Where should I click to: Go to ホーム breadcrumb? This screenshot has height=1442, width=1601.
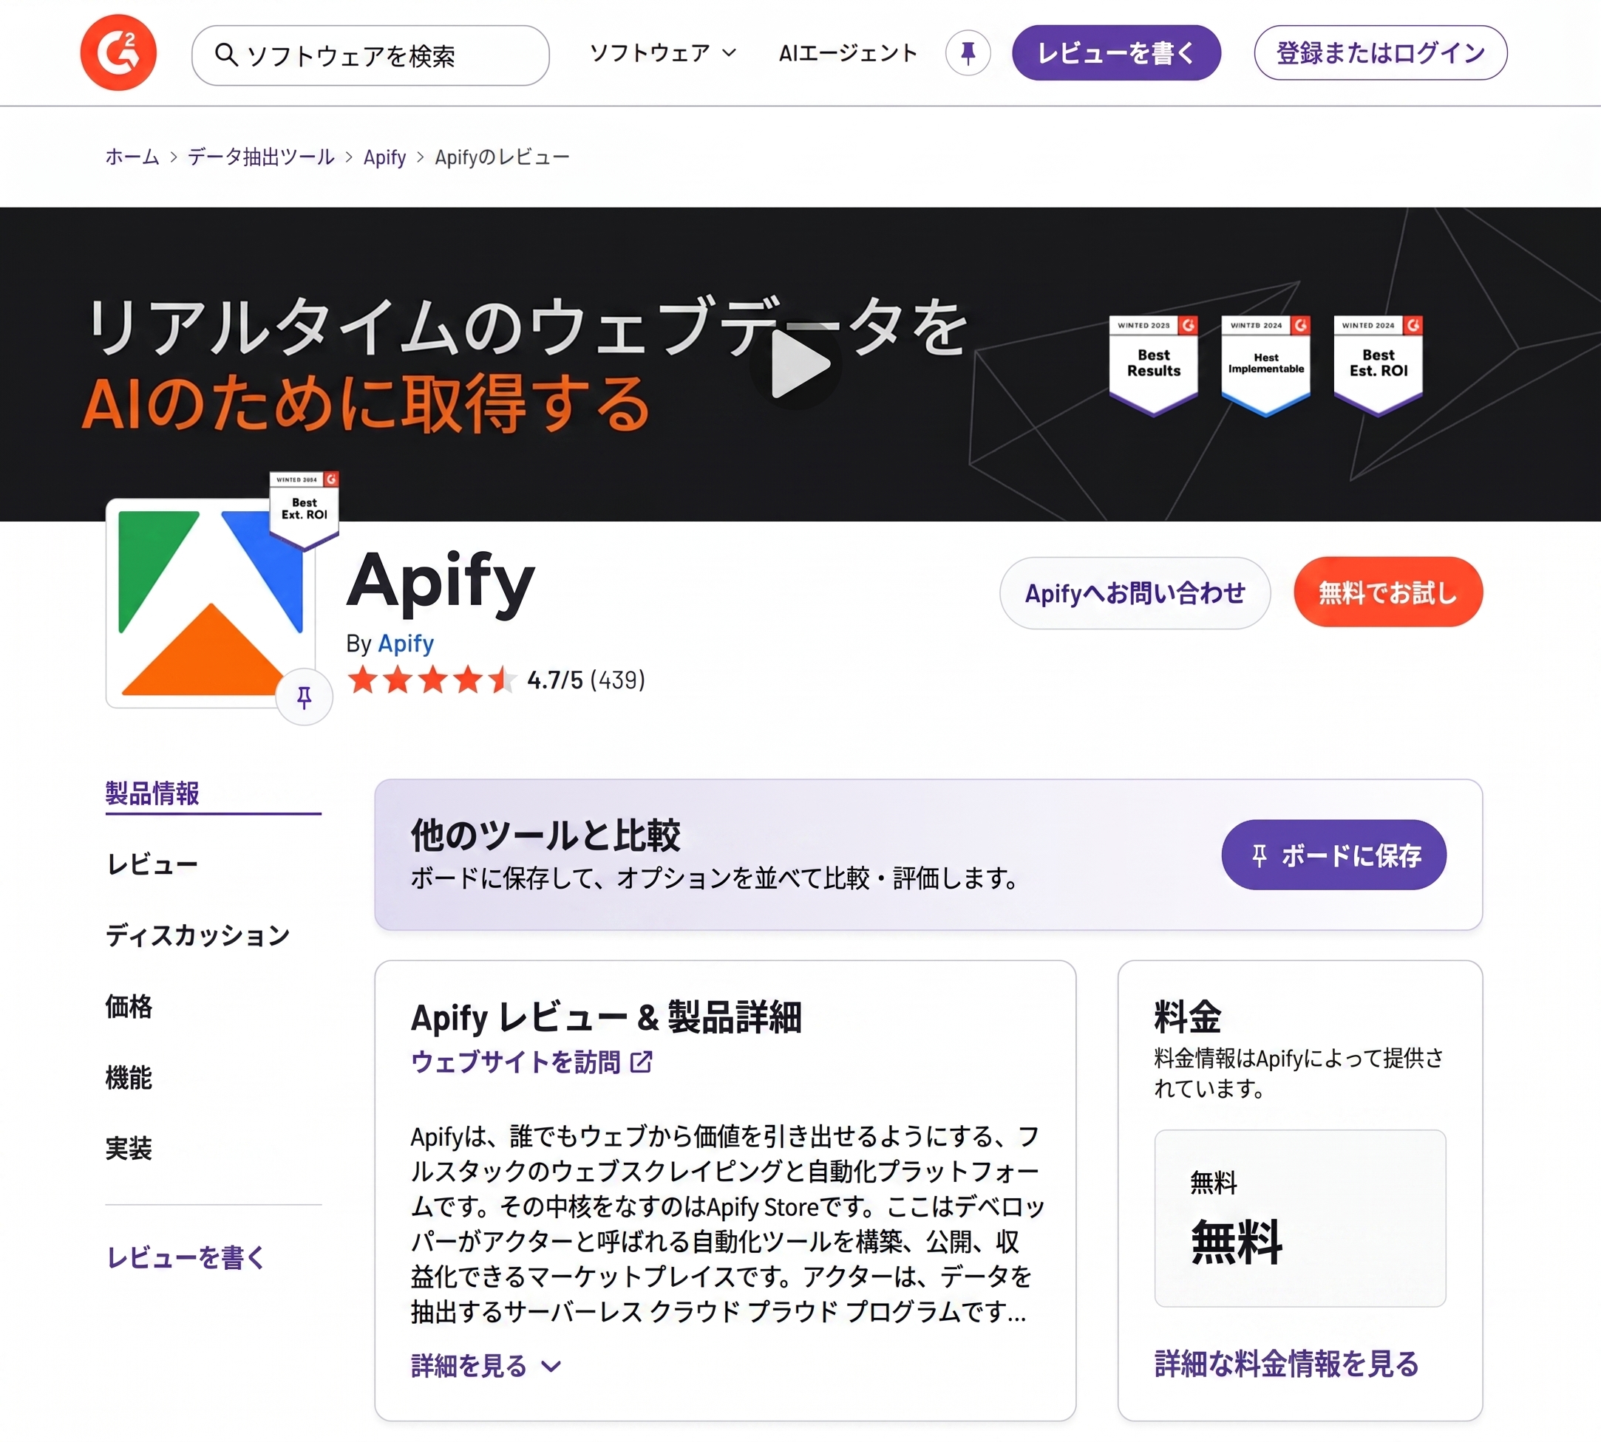pyautogui.click(x=132, y=157)
